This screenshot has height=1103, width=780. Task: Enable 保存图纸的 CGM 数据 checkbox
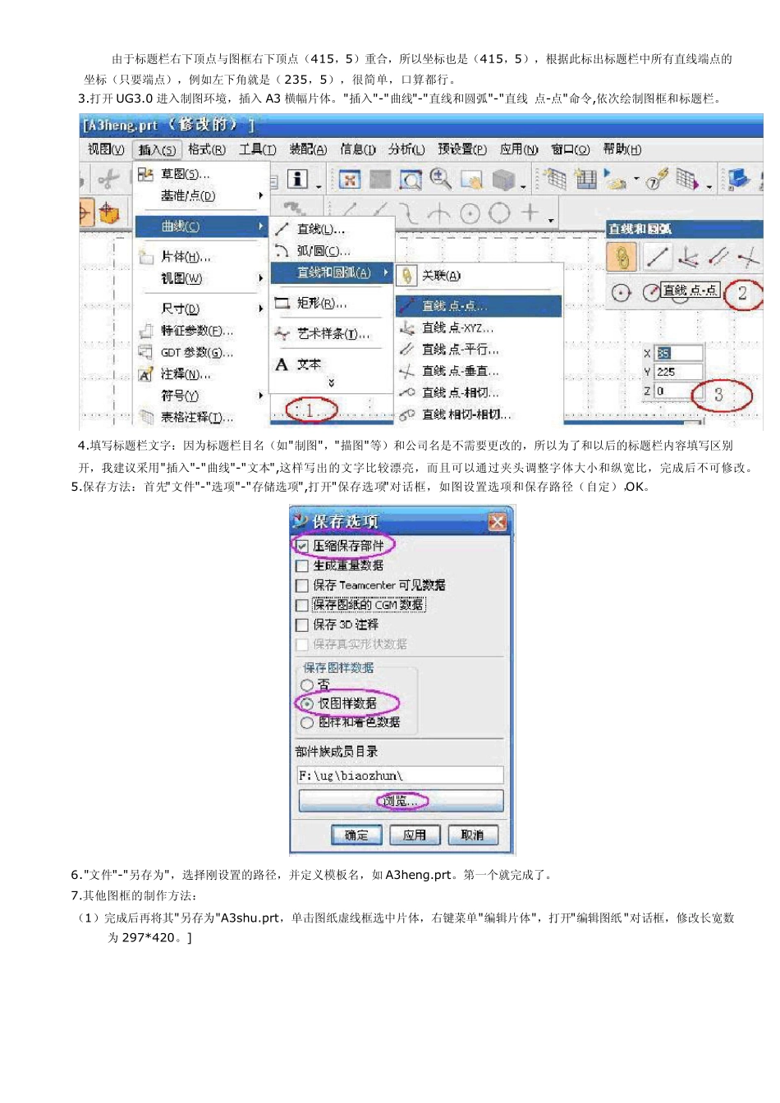coord(302,605)
